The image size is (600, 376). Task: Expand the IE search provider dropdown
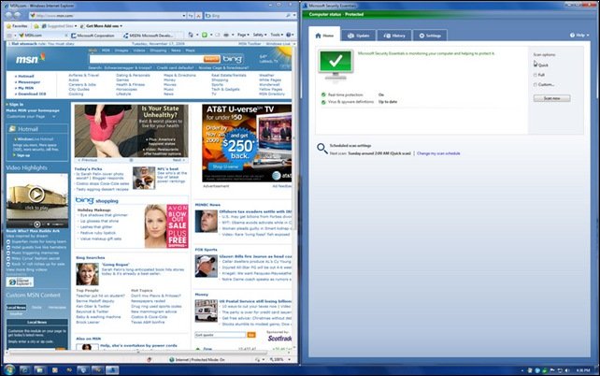coord(294,16)
